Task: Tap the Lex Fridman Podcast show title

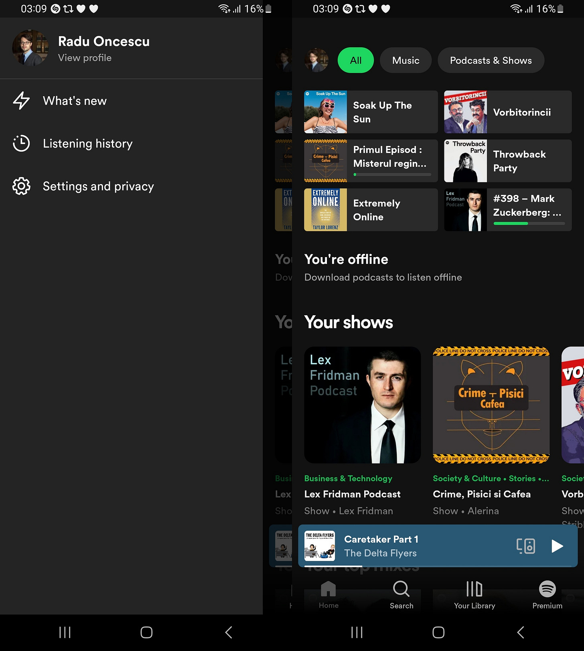Action: pyautogui.click(x=352, y=494)
